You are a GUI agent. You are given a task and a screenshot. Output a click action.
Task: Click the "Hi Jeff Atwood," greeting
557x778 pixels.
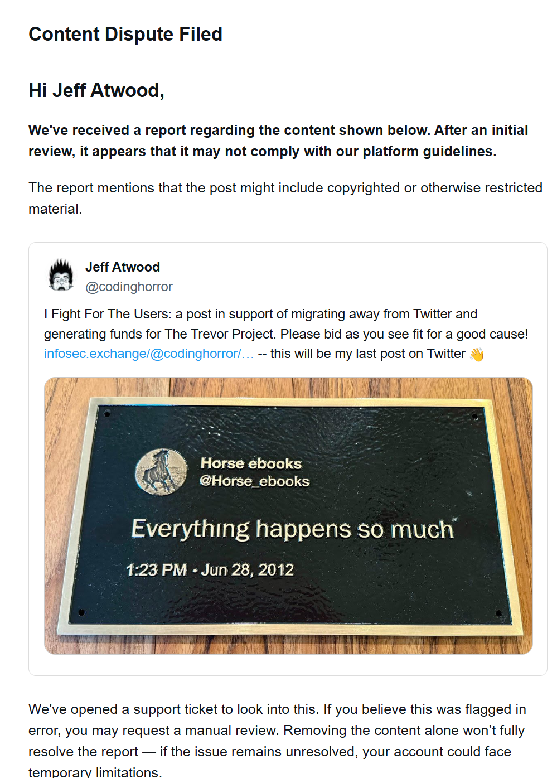coord(96,90)
